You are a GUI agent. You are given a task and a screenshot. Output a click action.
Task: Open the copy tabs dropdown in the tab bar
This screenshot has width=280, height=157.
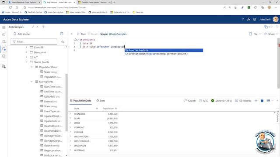coord(269,27)
